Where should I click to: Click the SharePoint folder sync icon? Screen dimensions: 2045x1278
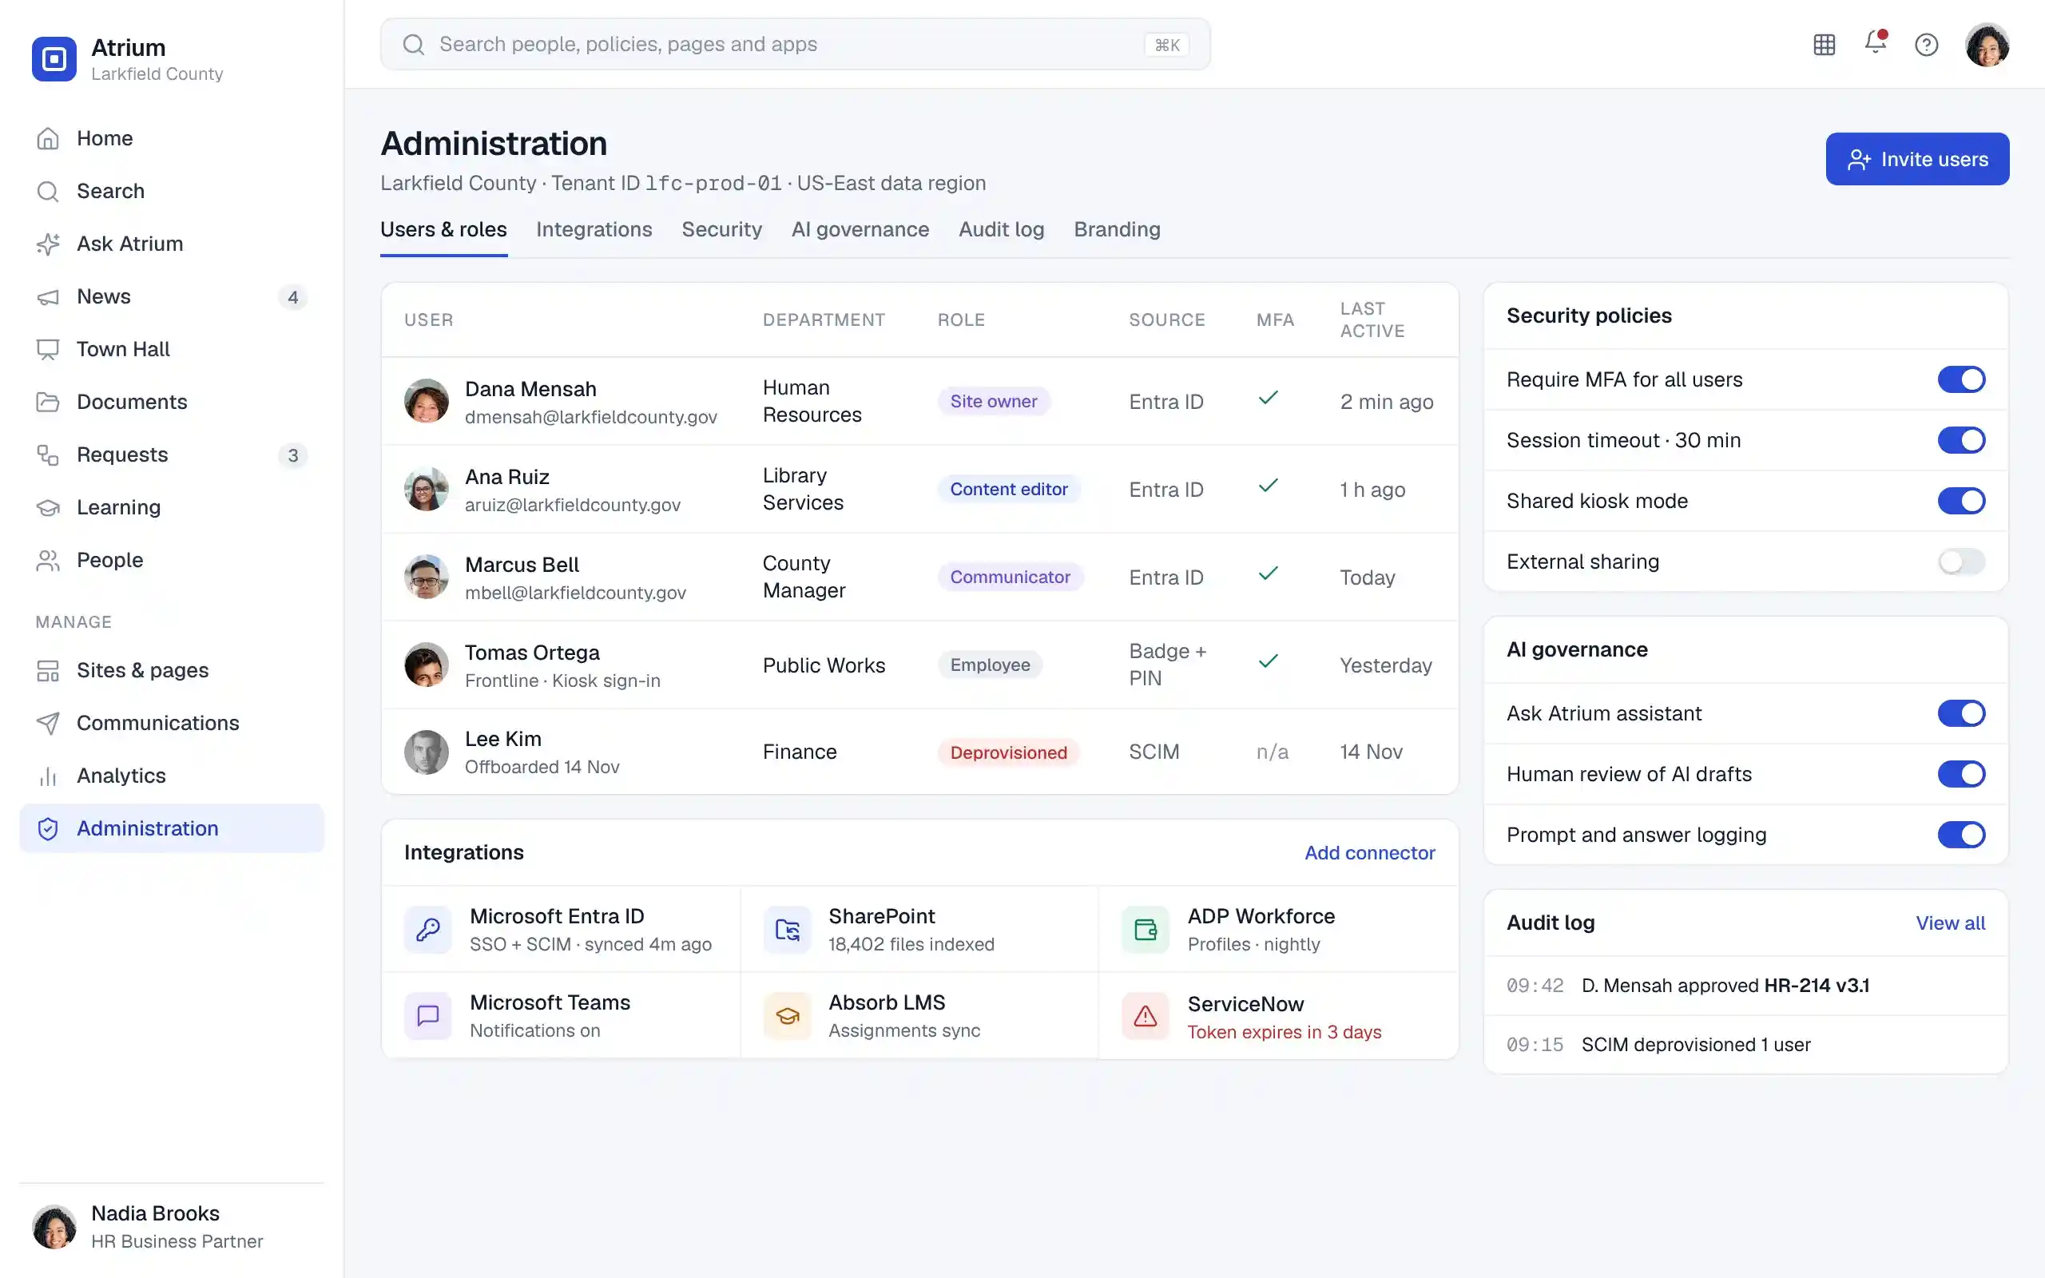coord(787,930)
